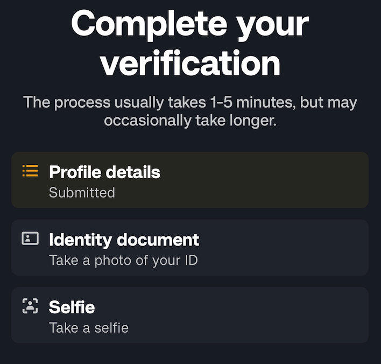Click 'occasionally take longer' text line

point(190,121)
